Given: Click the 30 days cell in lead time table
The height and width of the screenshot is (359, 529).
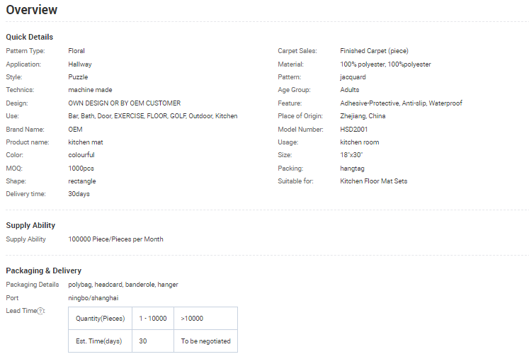Looking at the screenshot, I should pos(143,341).
